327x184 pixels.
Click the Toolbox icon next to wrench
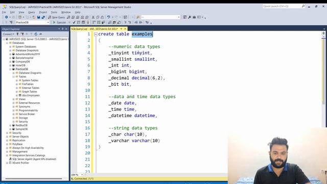[x=194, y=17]
